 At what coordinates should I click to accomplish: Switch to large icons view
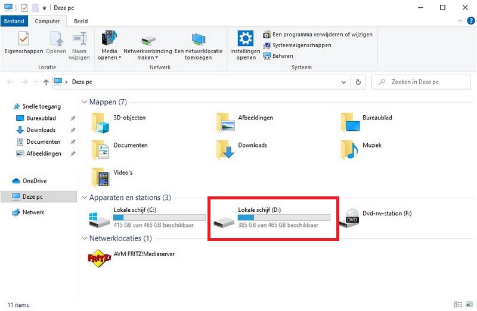pyautogui.click(x=469, y=304)
